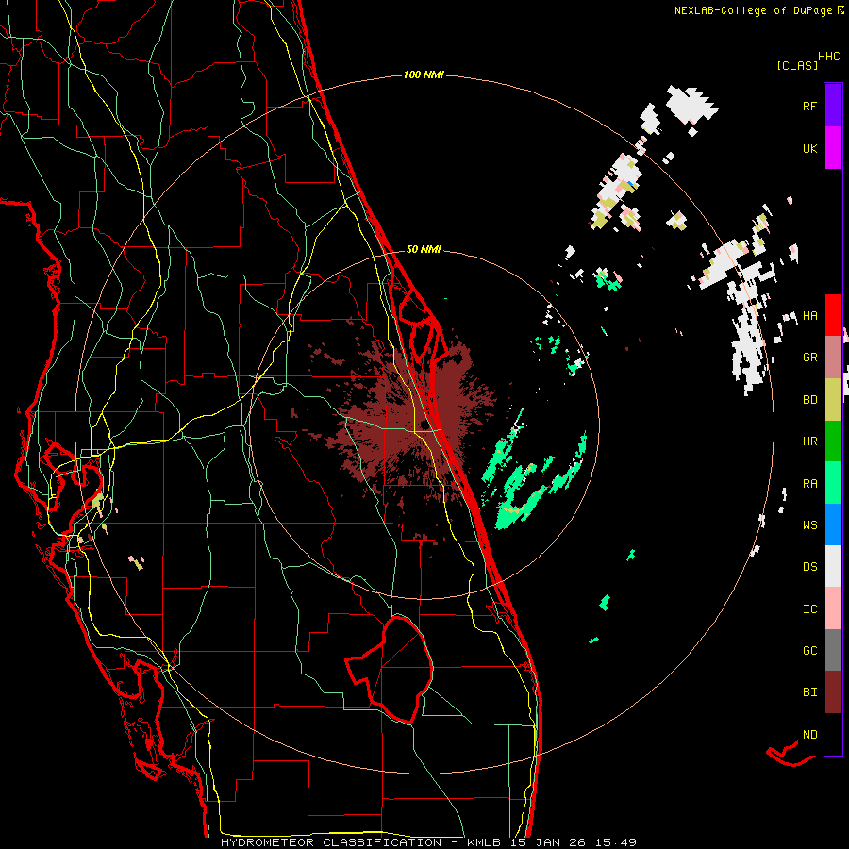Click the HHC product label

[x=829, y=57]
